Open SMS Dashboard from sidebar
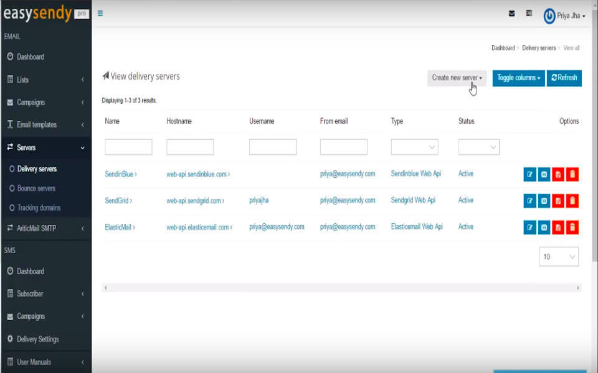Screen dimensions: 598x373 click(45, 272)
